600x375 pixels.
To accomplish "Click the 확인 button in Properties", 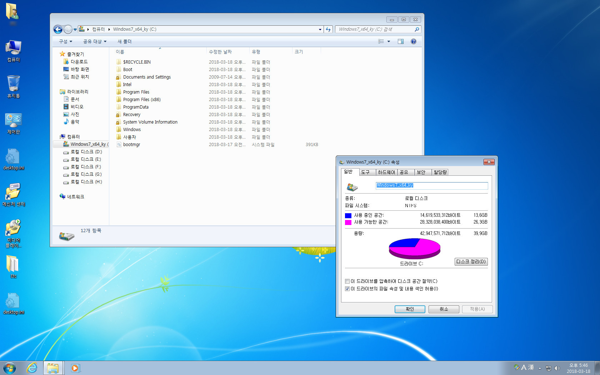I will pos(410,309).
